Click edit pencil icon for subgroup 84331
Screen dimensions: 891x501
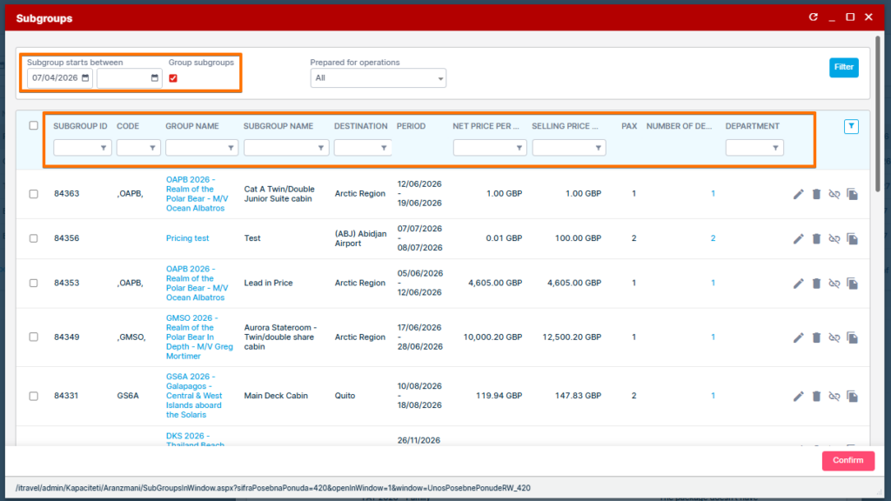point(799,397)
